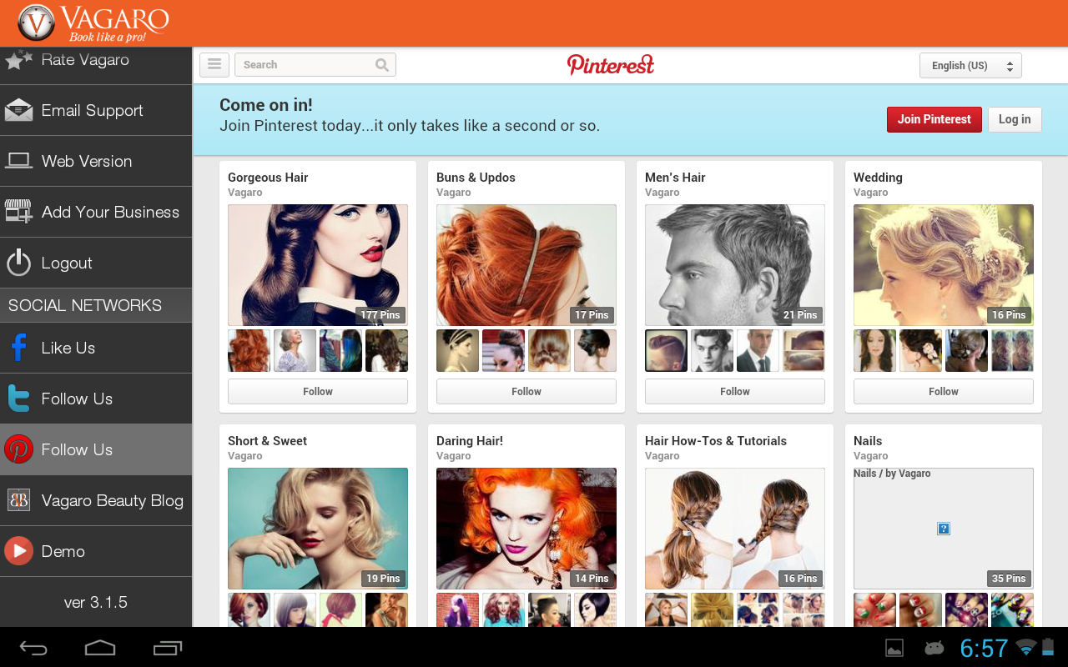
Task: Open Android recent apps
Action: tap(168, 648)
